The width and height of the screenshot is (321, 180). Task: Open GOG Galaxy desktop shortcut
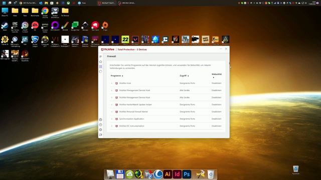coord(55,26)
